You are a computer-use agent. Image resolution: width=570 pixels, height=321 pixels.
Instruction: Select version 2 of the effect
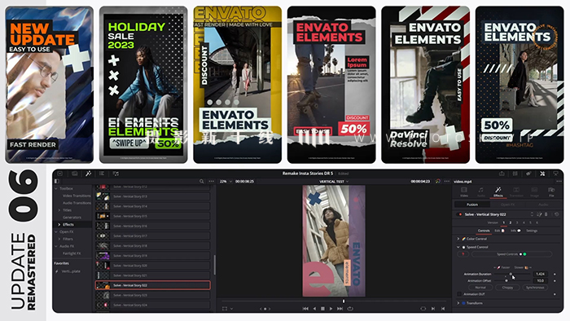511,222
